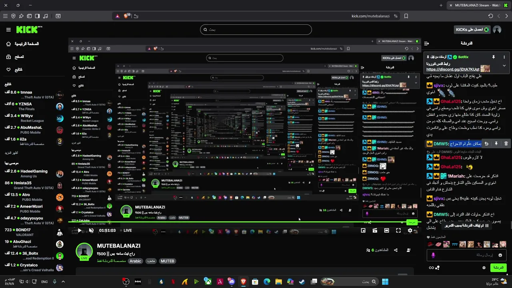Open chat settings gear
Viewport: 512px width, 288px height.
[484, 268]
